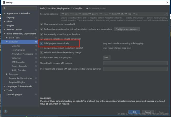The height and width of the screenshot is (117, 171).
Task: Open Lombok plugin settings page
Action: pos(14,94)
